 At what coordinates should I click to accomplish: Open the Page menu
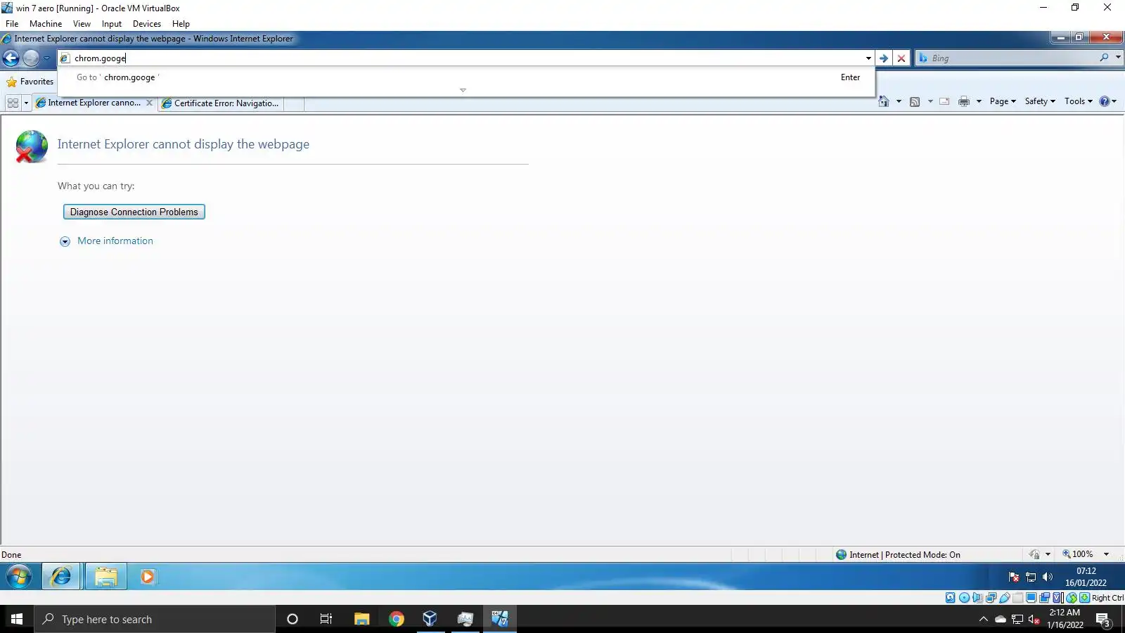[1003, 101]
